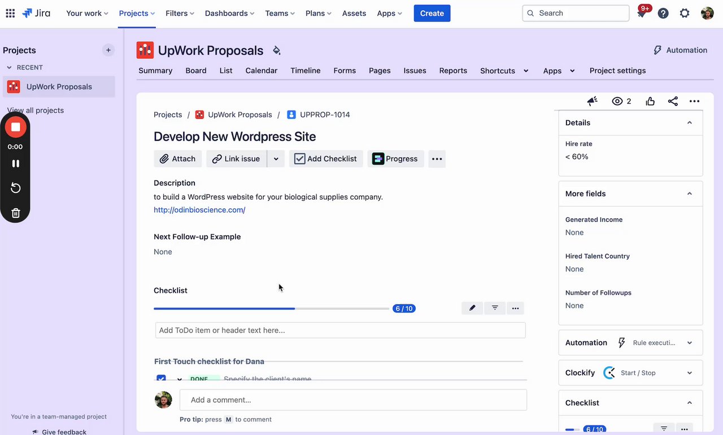This screenshot has height=435, width=723.
Task: Expand the Automation rule executions panel
Action: coord(690,342)
